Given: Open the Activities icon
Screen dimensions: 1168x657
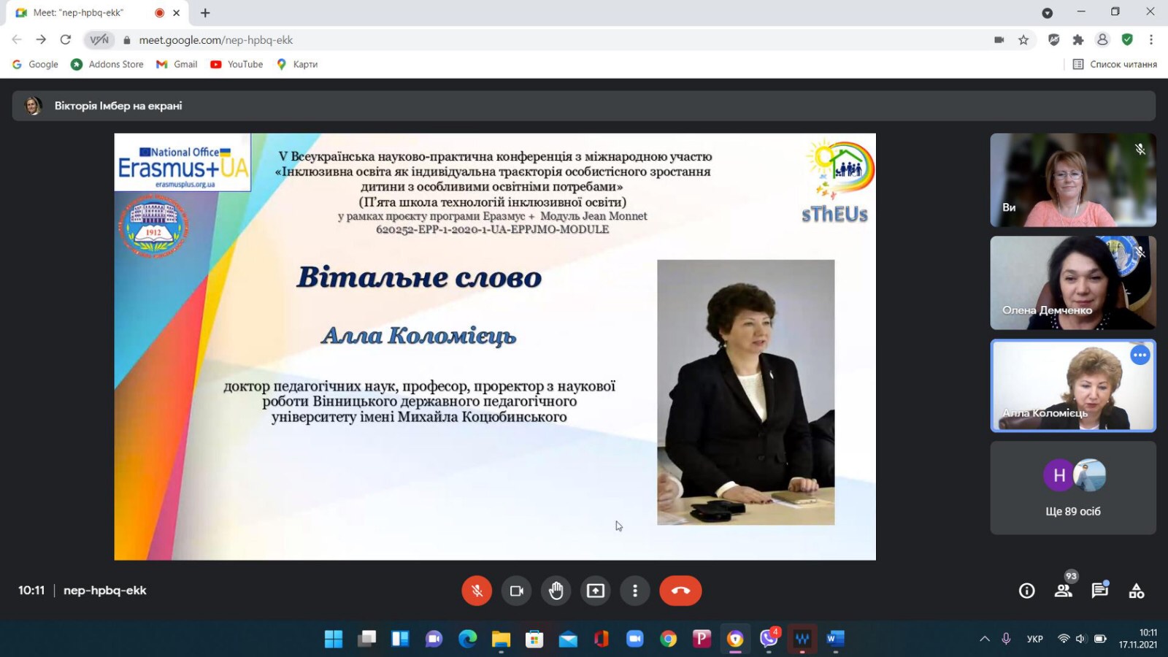Looking at the screenshot, I should click(1136, 591).
